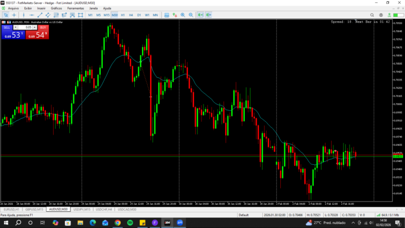The image size is (405, 228).
Task: Click the zoom out magnifier icon
Action: (x=191, y=15)
